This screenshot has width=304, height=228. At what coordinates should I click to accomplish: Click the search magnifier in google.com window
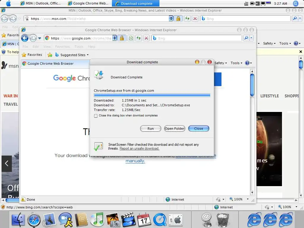click(246, 38)
